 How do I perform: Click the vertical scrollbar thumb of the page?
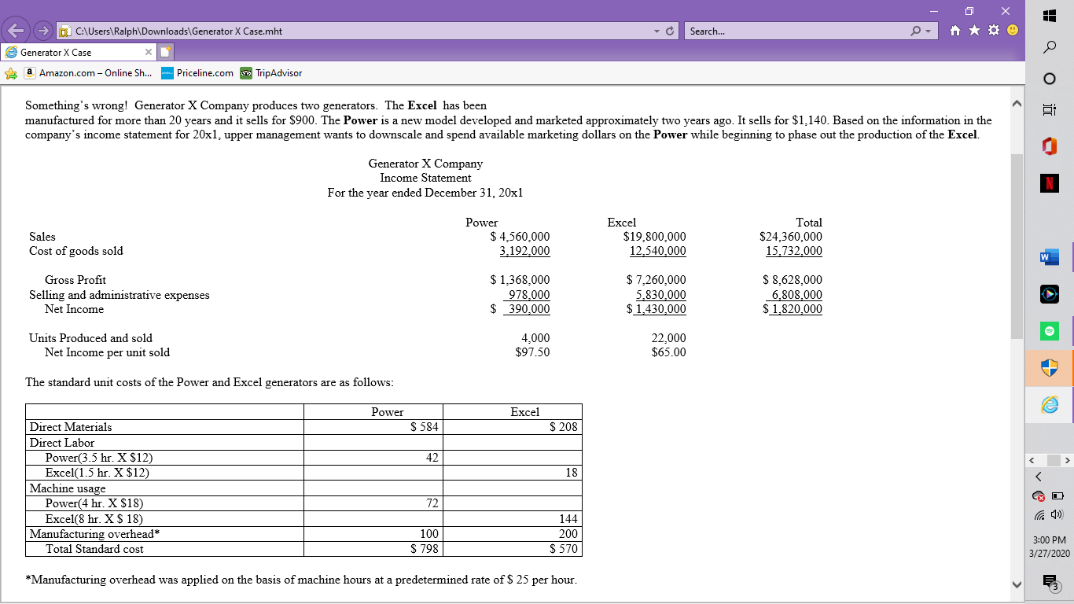coord(1016,245)
